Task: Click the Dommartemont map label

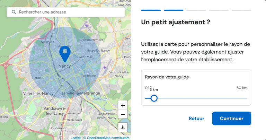Action: tap(91, 40)
